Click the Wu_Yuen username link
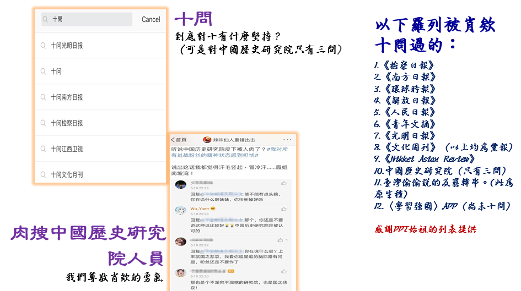 (x=200, y=208)
